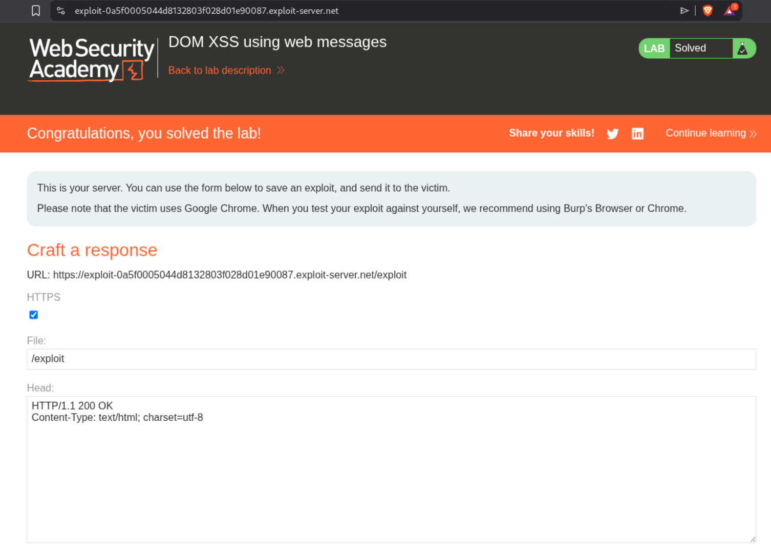
Task: Grab the Head textarea resize handle
Action: (x=753, y=539)
